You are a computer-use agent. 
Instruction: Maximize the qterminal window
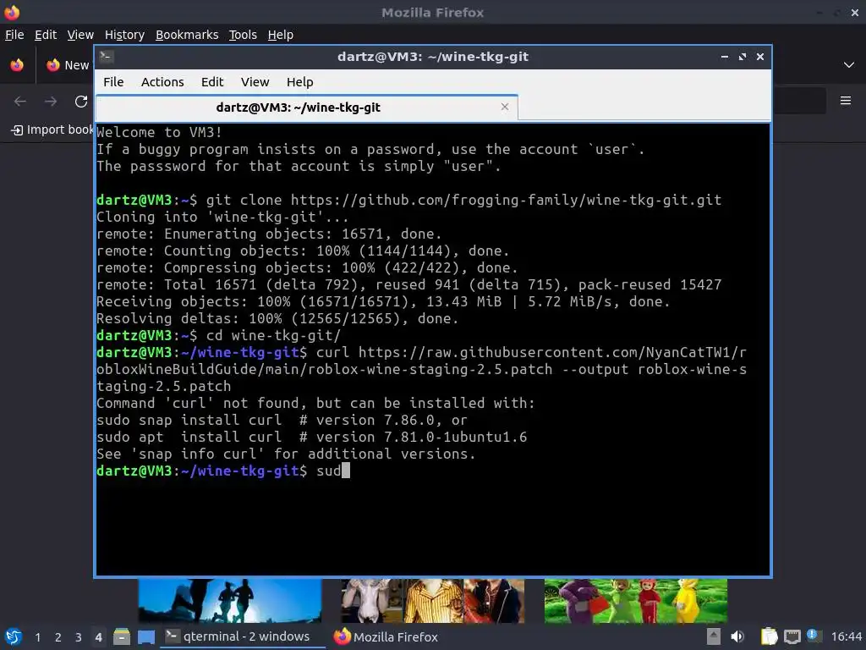click(743, 57)
